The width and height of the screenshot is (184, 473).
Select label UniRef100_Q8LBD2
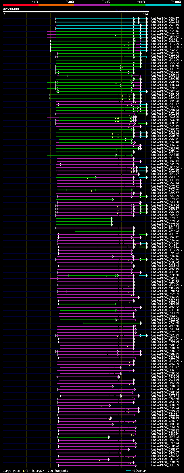(165, 69)
